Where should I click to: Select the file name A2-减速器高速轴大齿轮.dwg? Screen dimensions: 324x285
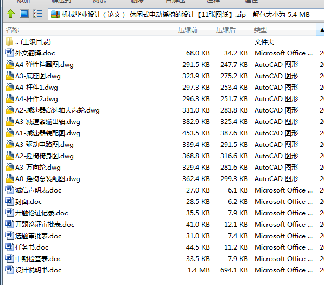pyautogui.click(x=58, y=110)
